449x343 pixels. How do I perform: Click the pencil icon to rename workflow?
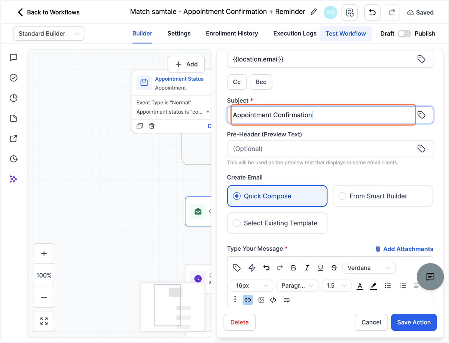(x=314, y=12)
